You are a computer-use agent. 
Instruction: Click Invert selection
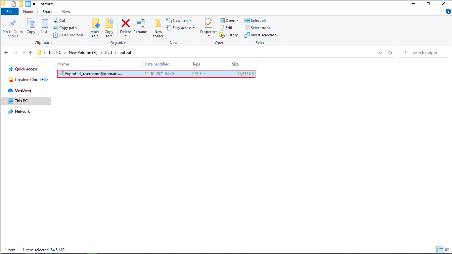(260, 35)
